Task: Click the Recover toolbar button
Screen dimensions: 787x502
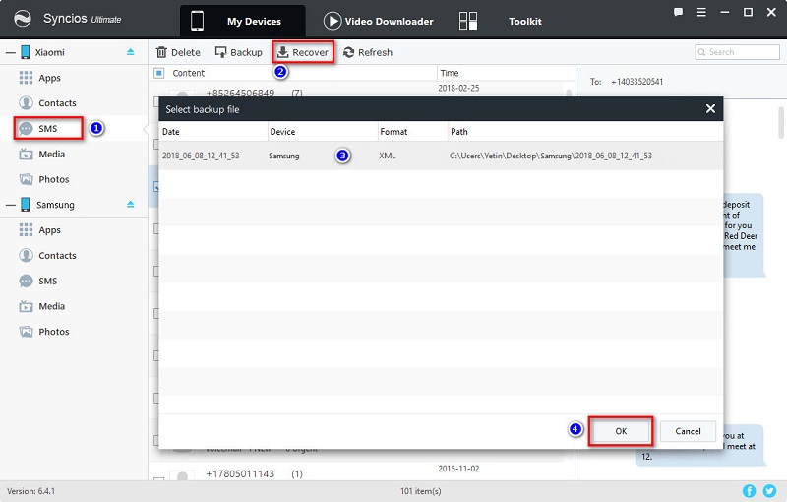Action: [303, 52]
